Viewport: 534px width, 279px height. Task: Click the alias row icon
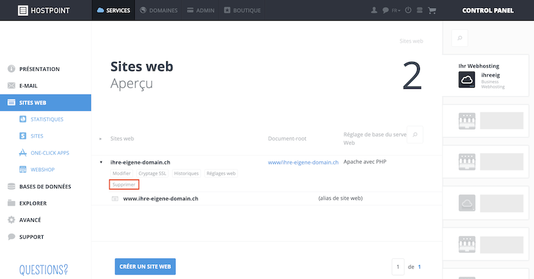(115, 199)
